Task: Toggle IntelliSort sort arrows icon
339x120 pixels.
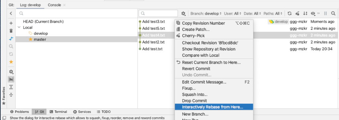Action: pos(305,13)
